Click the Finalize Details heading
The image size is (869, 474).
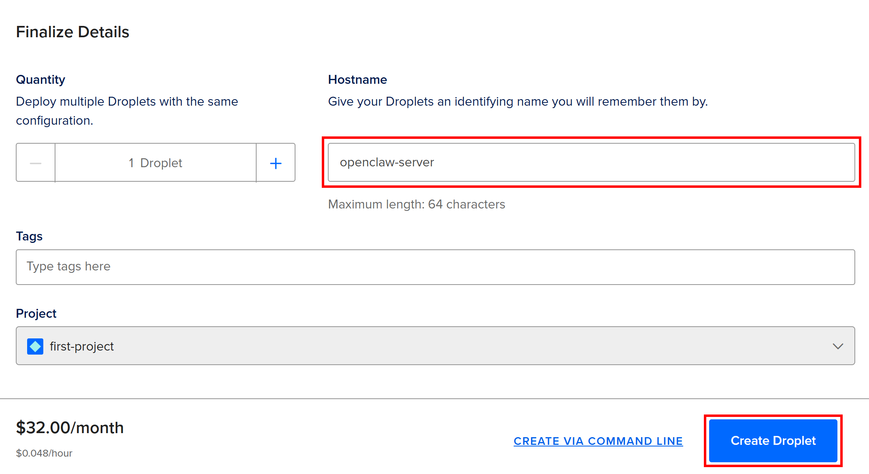pyautogui.click(x=72, y=32)
